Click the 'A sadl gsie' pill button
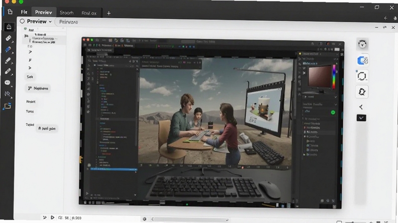The width and height of the screenshot is (398, 223). coord(47,128)
